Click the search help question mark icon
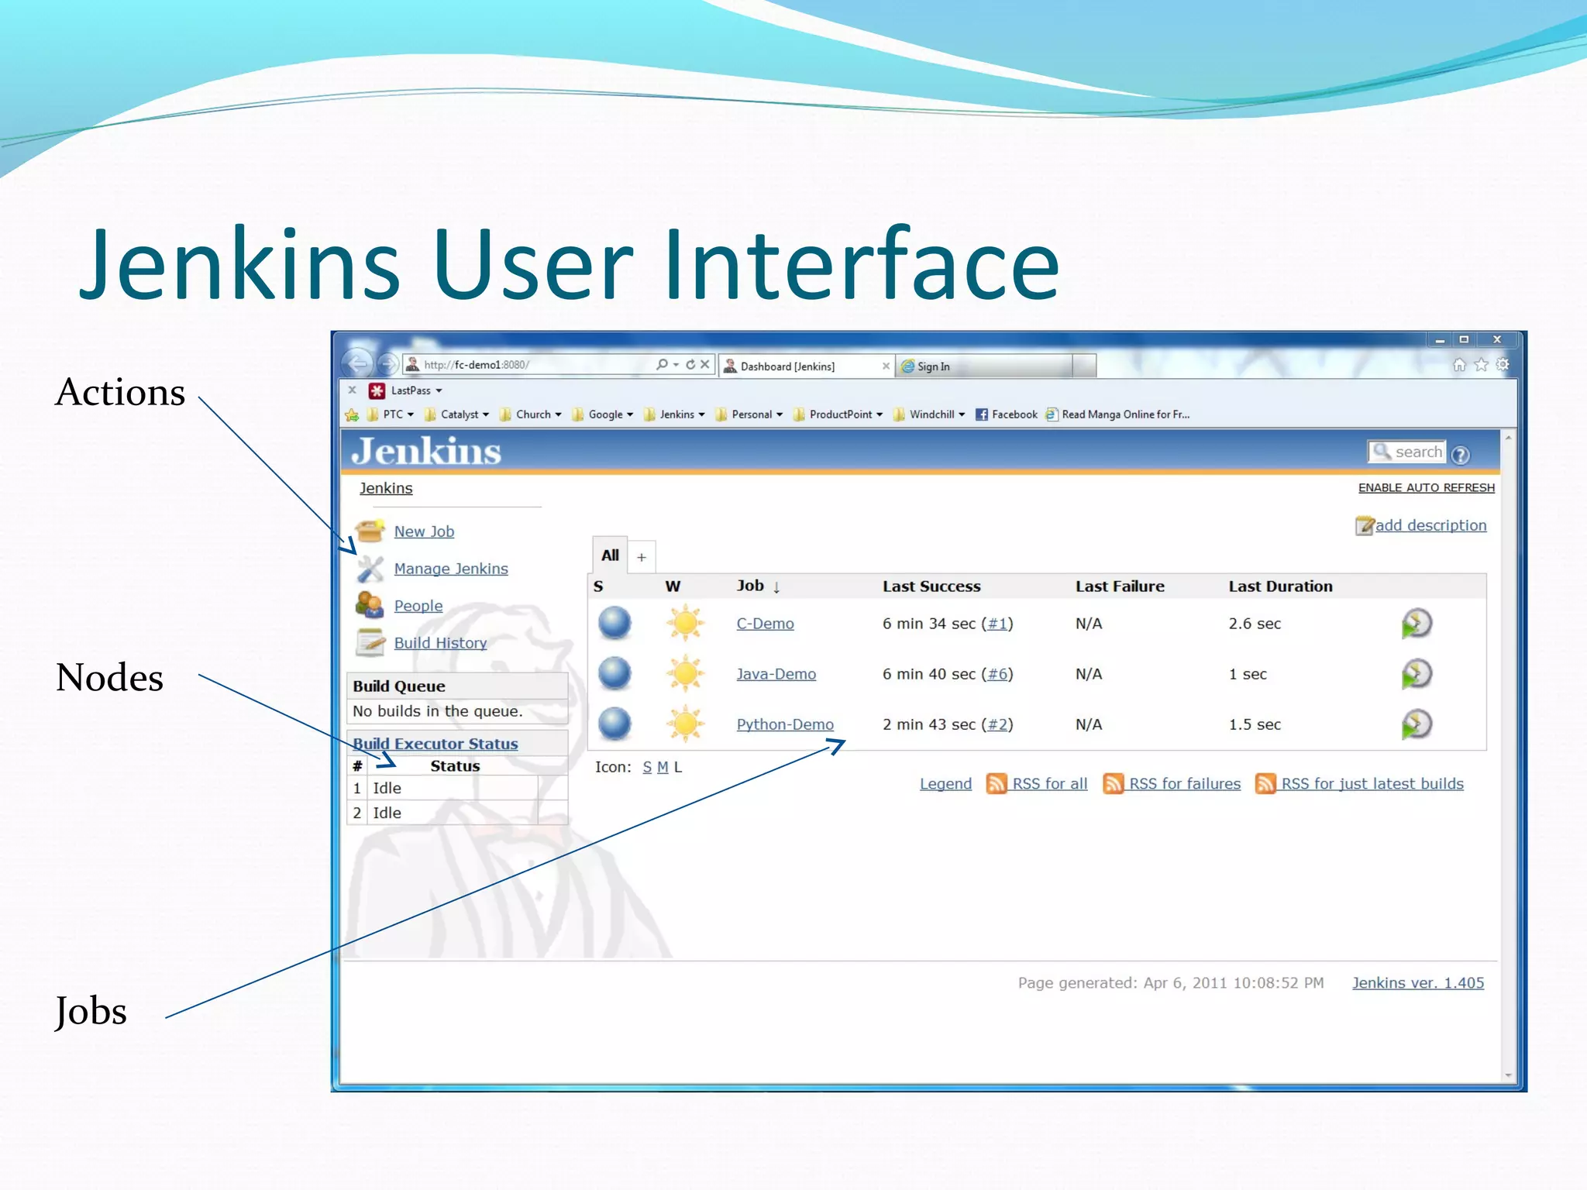 pyautogui.click(x=1461, y=455)
